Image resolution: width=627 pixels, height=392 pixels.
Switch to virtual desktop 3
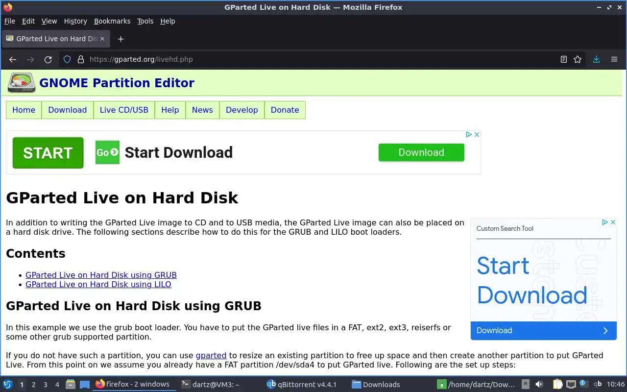pyautogui.click(x=45, y=385)
